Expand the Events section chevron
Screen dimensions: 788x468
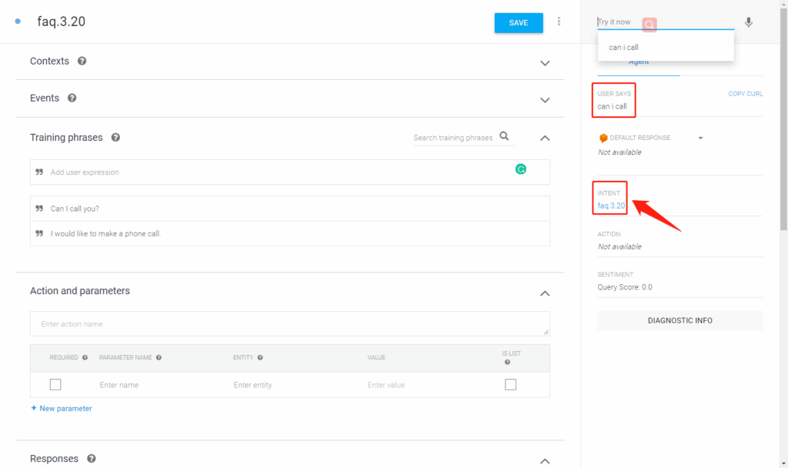tap(545, 100)
